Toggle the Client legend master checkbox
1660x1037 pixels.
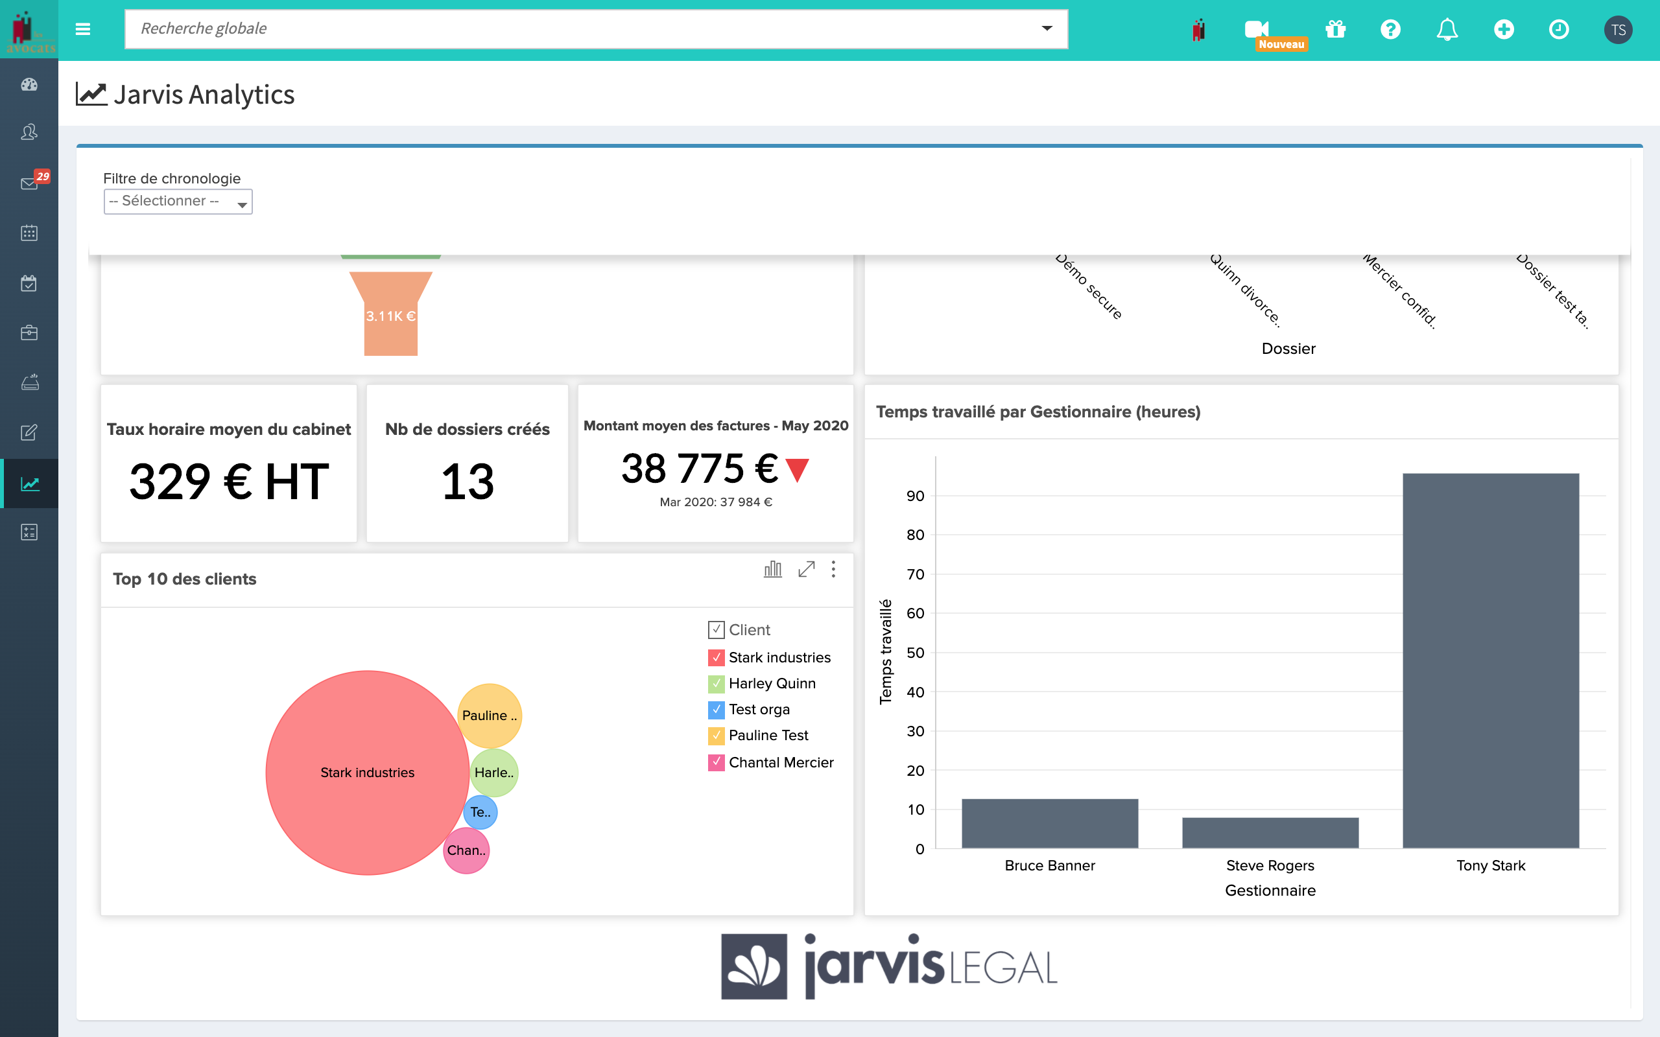(716, 629)
